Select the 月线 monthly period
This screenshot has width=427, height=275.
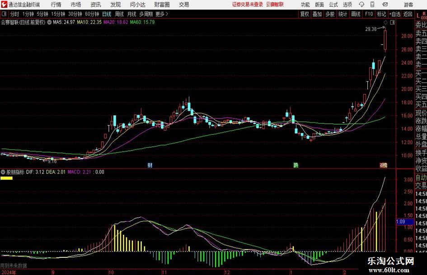point(132,14)
